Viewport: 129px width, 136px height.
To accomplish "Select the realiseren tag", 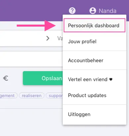I will click(x=32, y=95).
